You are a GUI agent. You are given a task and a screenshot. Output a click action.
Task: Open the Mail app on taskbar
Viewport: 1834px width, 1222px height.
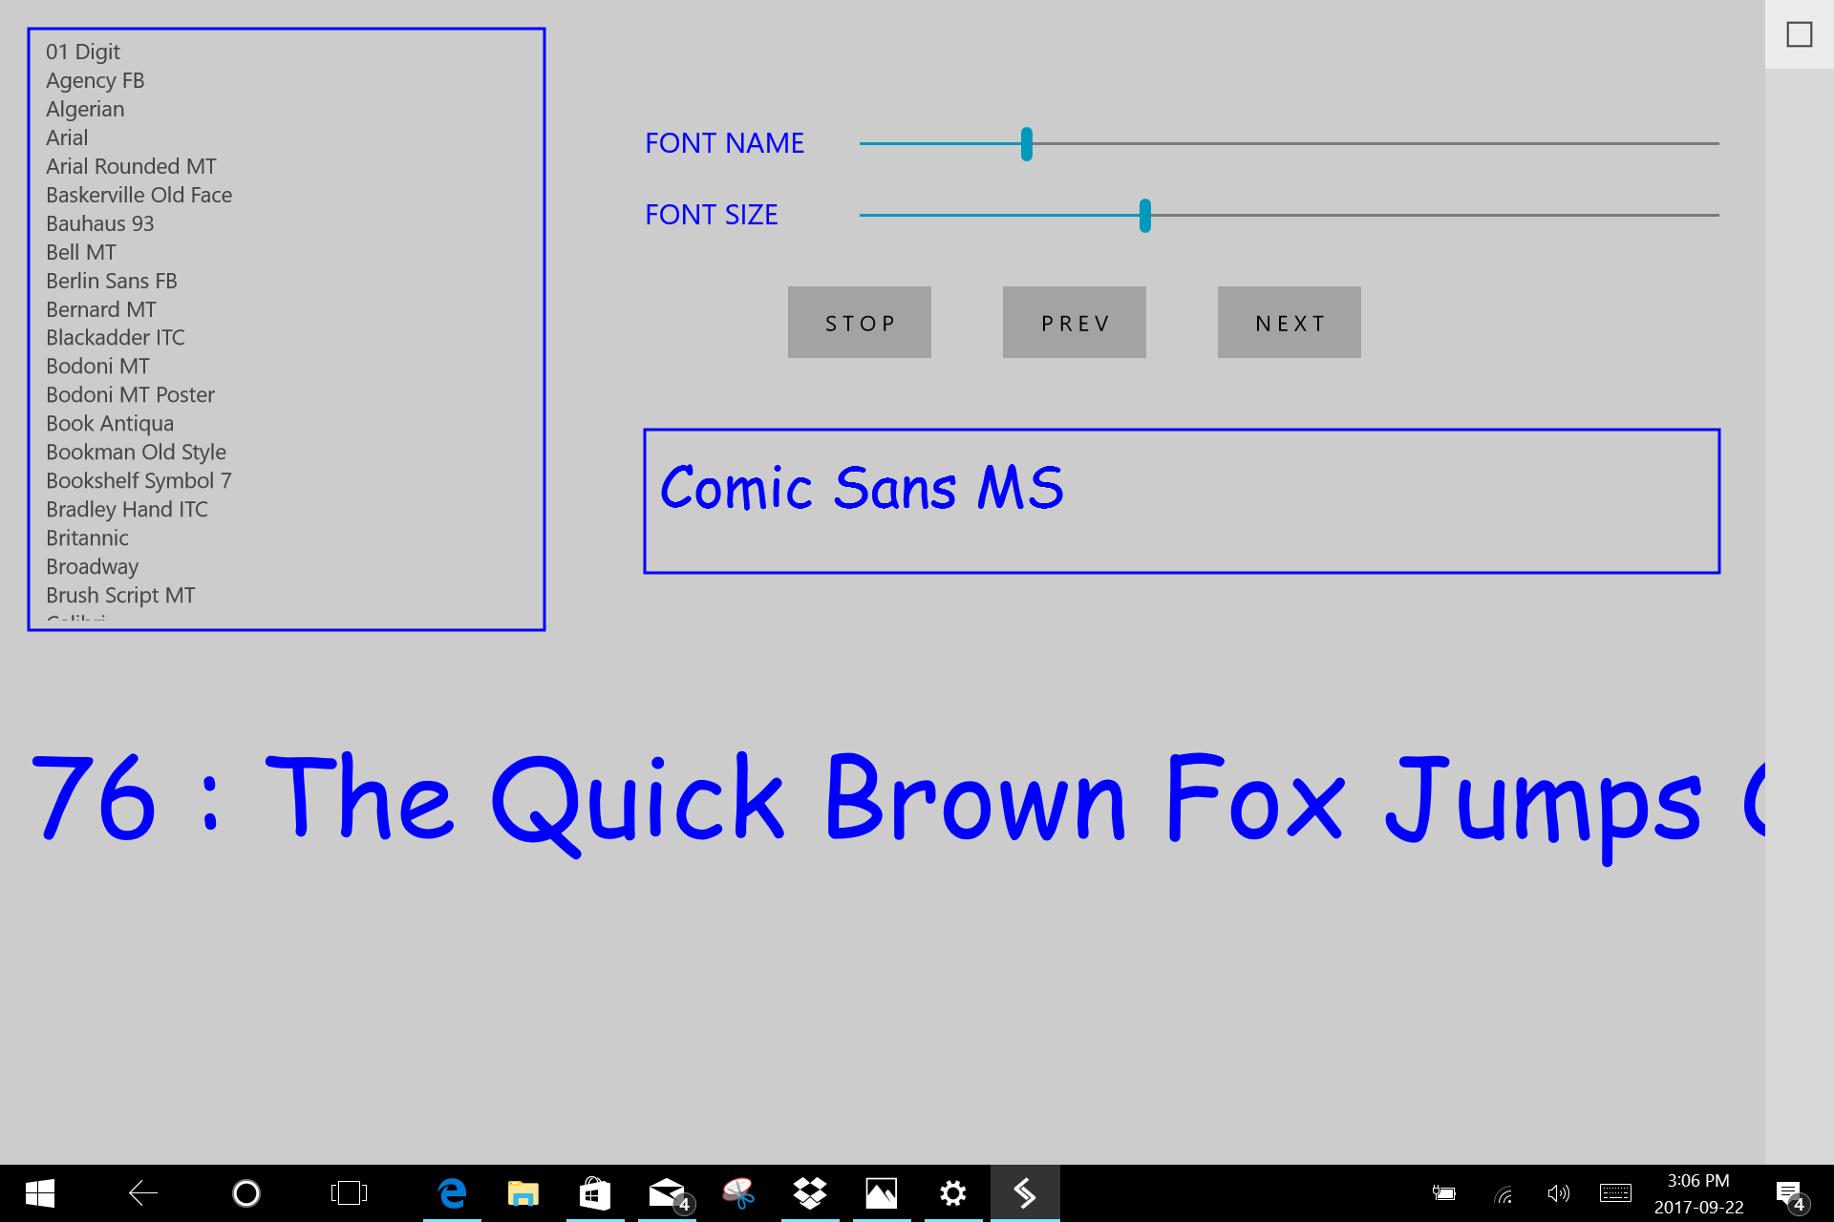coord(667,1193)
